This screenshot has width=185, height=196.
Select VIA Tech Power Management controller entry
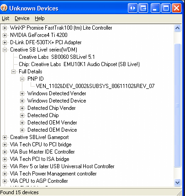tap(53, 174)
